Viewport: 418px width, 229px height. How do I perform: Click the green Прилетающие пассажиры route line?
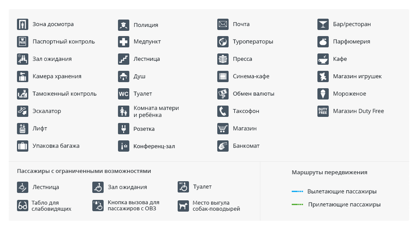297,204
